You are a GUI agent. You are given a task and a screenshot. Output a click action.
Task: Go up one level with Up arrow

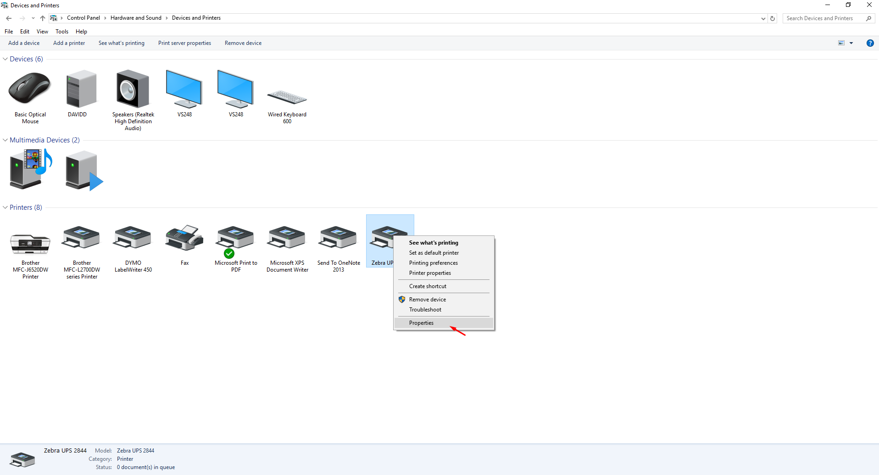coord(43,18)
